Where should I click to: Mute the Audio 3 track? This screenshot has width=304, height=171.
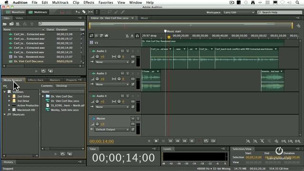click(123, 74)
